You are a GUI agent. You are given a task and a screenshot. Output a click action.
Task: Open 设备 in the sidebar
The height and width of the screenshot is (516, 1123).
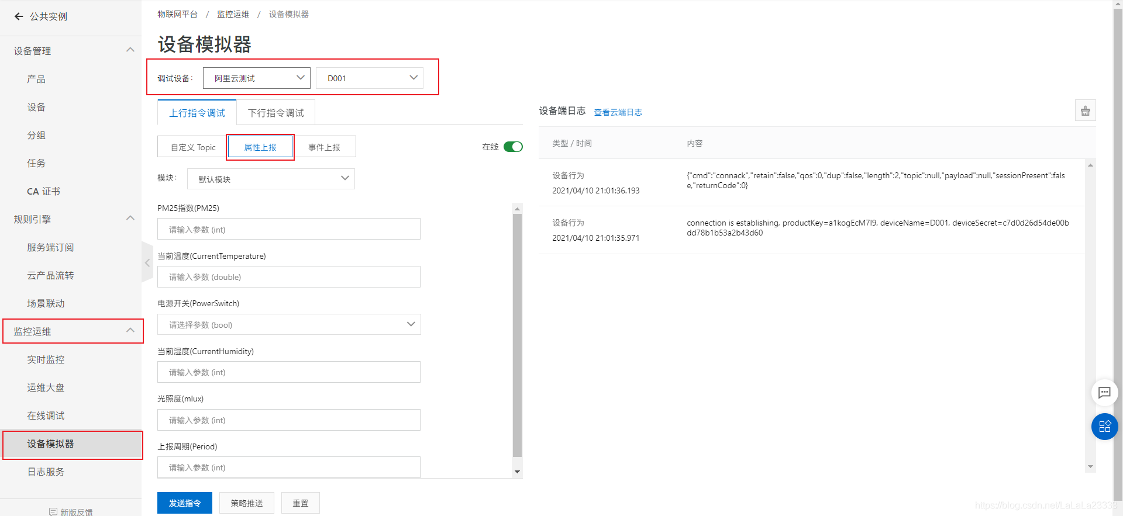(x=36, y=107)
